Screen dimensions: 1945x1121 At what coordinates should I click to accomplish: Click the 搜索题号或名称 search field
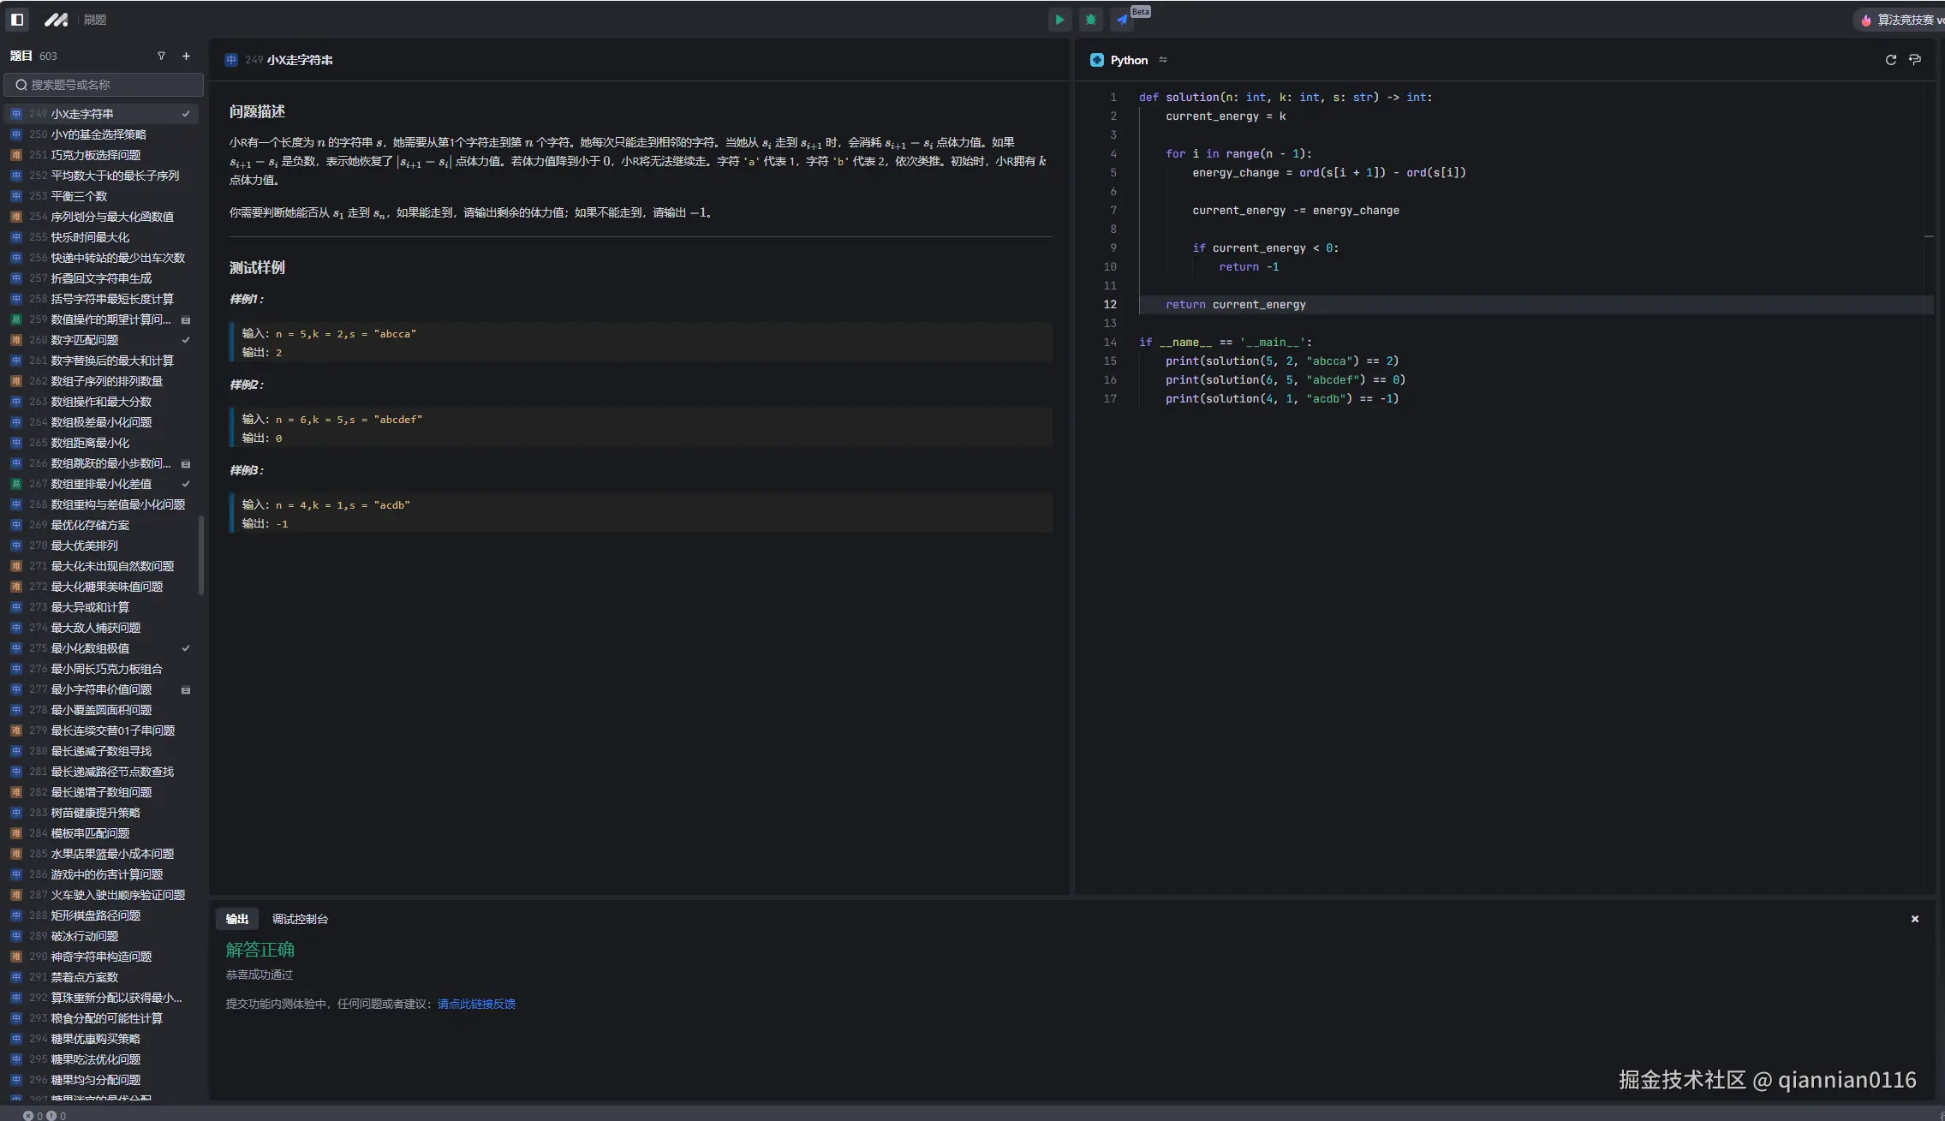[x=104, y=85]
